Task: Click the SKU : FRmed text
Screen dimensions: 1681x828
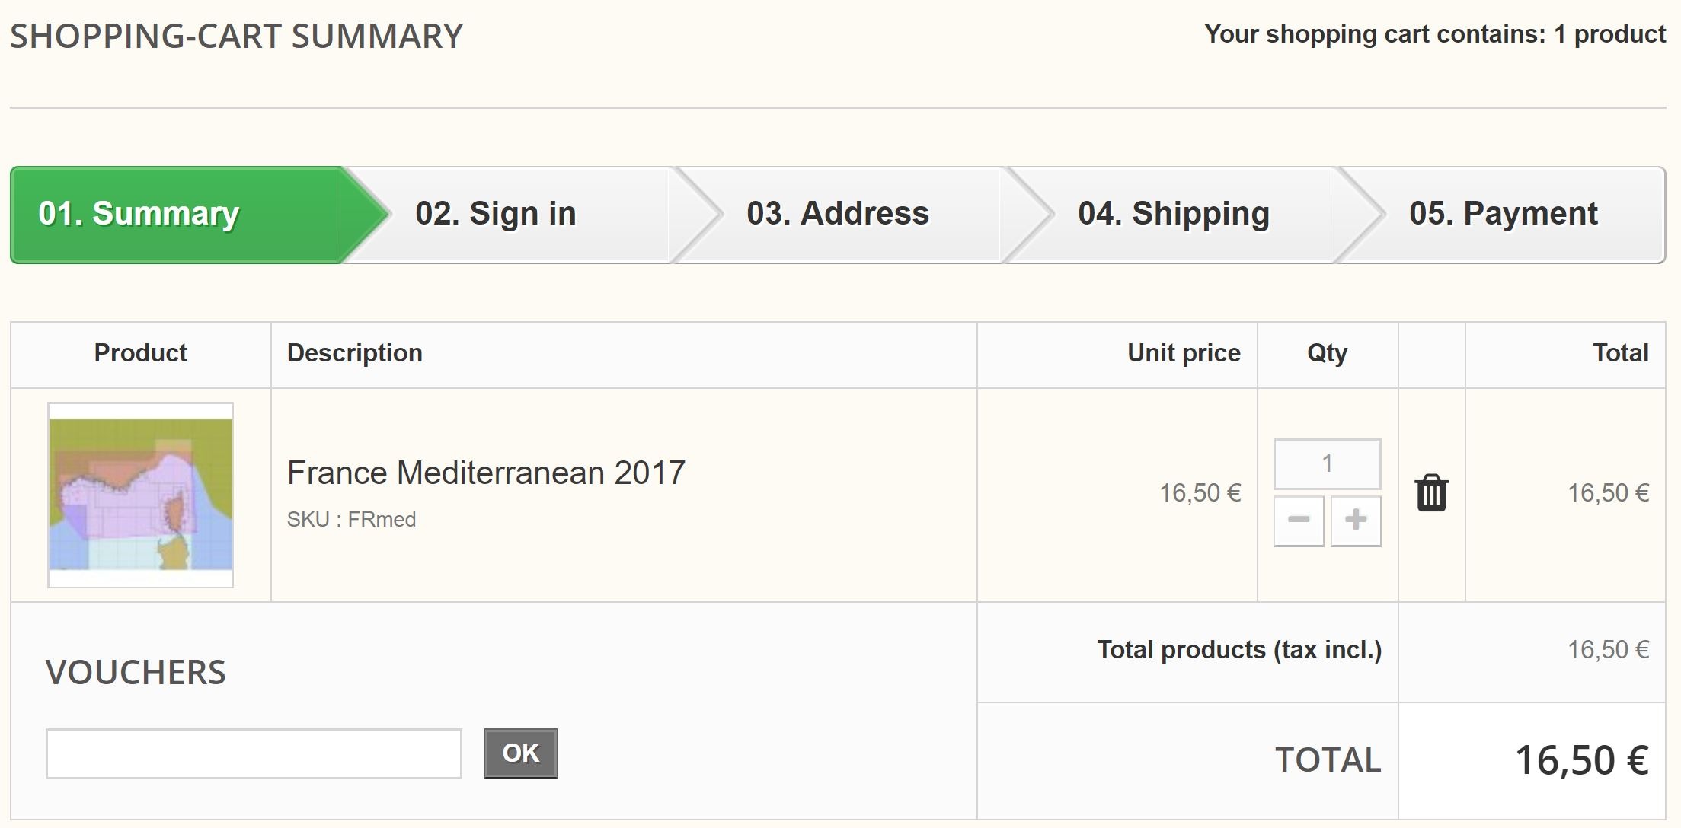Action: (351, 520)
